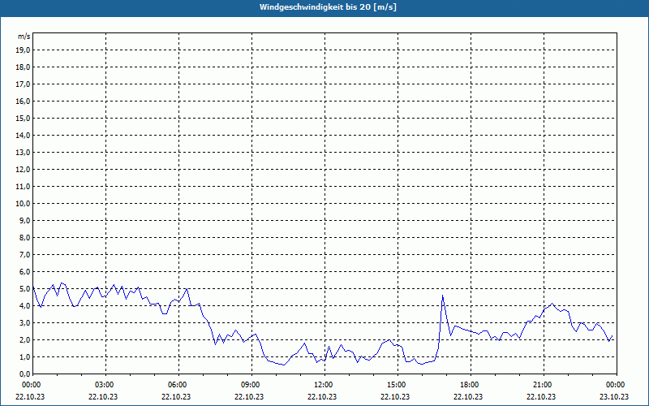Select the 7,0 y-axis label
The height and width of the screenshot is (406, 649).
click(25, 255)
